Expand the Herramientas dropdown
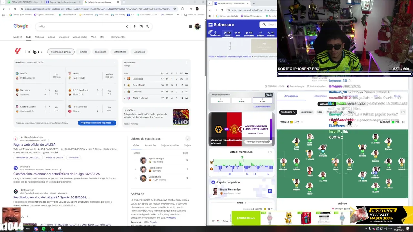Screen dimensions: 413x232 (119, 37)
